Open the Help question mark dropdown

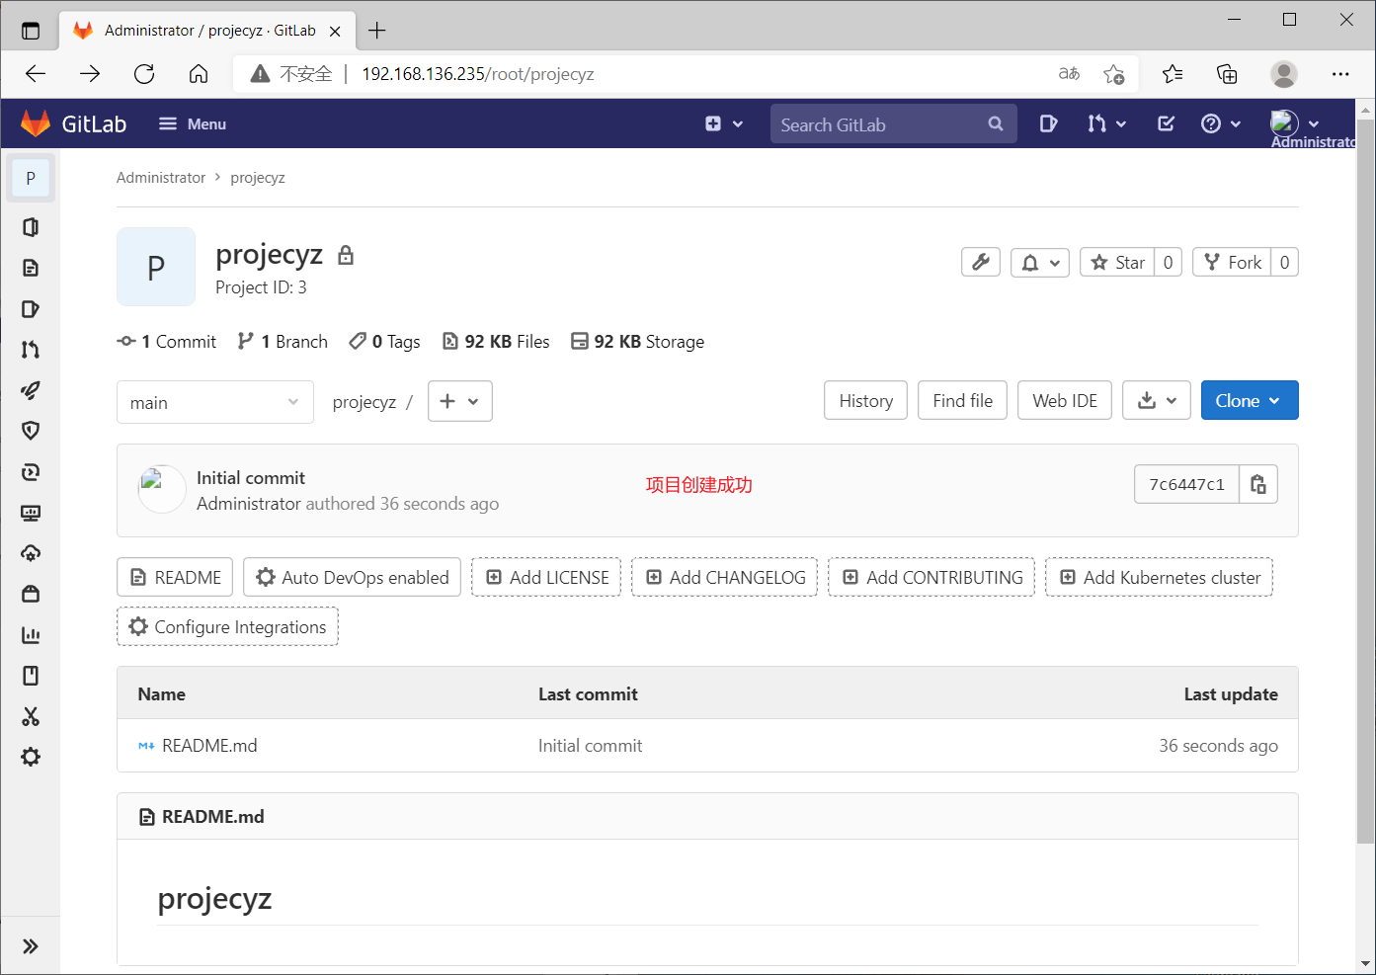pyautogui.click(x=1221, y=123)
